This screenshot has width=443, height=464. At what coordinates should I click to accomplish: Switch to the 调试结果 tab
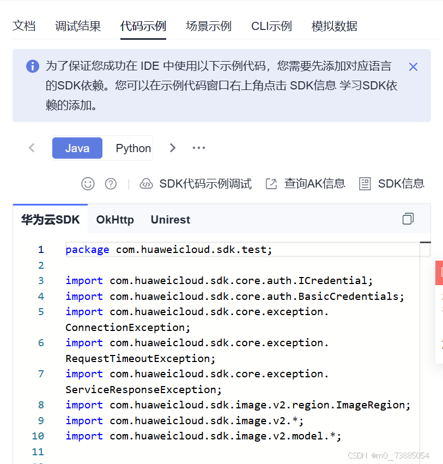pyautogui.click(x=78, y=26)
